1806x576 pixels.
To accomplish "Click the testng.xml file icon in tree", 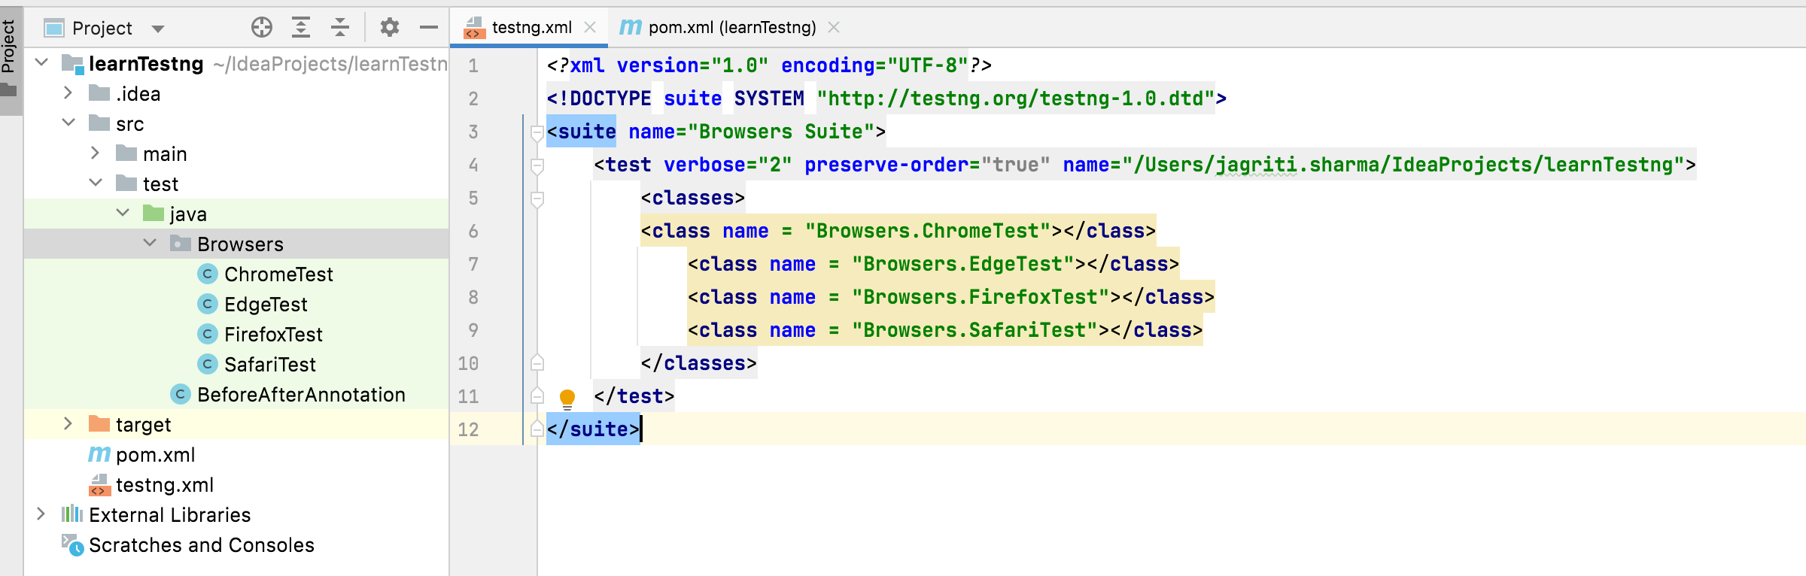I will pos(99,484).
